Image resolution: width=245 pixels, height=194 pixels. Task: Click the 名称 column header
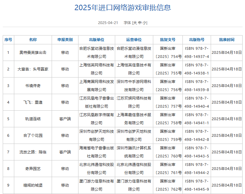[33, 40]
